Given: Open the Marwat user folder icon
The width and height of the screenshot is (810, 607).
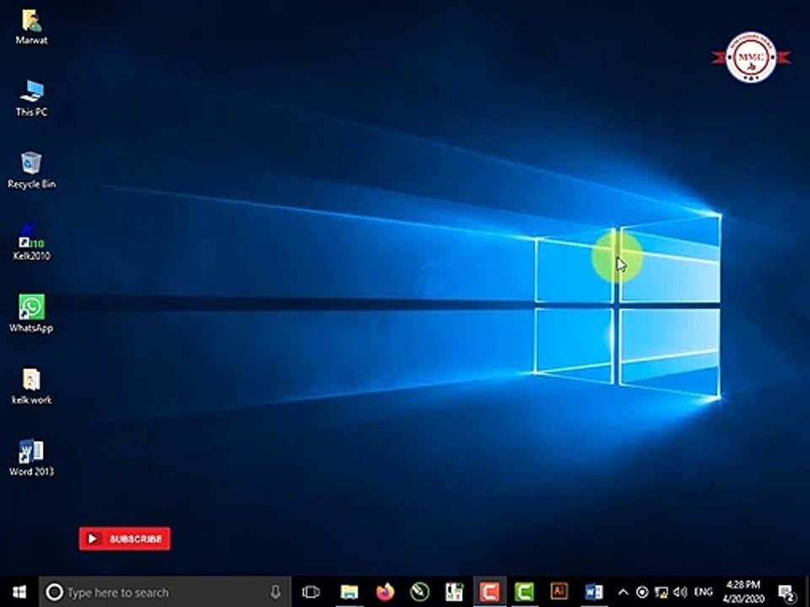Looking at the screenshot, I should 31,27.
